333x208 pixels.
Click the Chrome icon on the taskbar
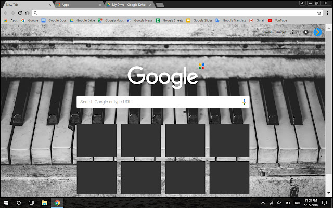57,203
